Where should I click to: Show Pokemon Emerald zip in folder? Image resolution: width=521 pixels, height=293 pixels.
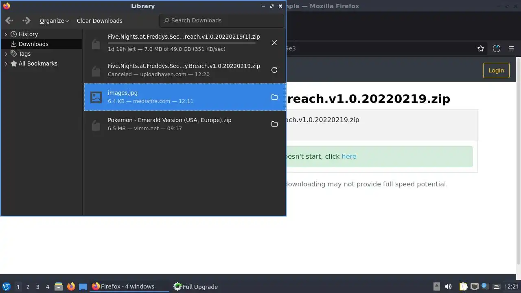[274, 124]
